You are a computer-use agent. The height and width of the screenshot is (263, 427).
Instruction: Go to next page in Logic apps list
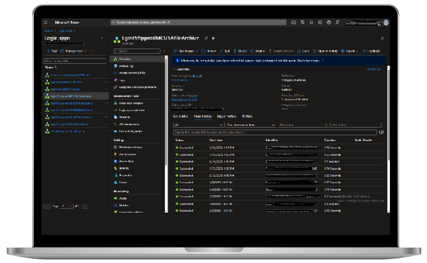click(x=85, y=206)
